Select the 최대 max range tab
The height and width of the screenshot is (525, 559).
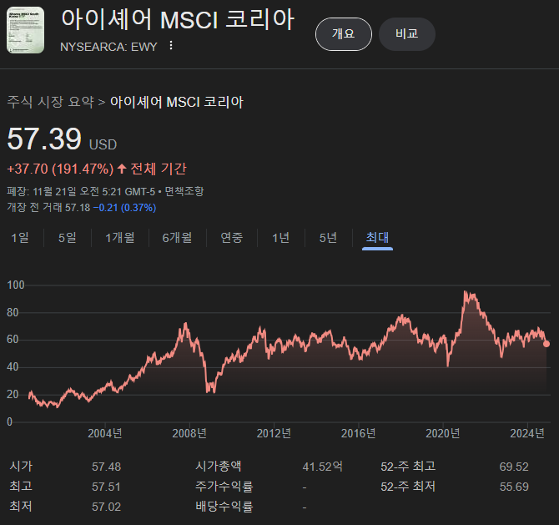(x=378, y=238)
